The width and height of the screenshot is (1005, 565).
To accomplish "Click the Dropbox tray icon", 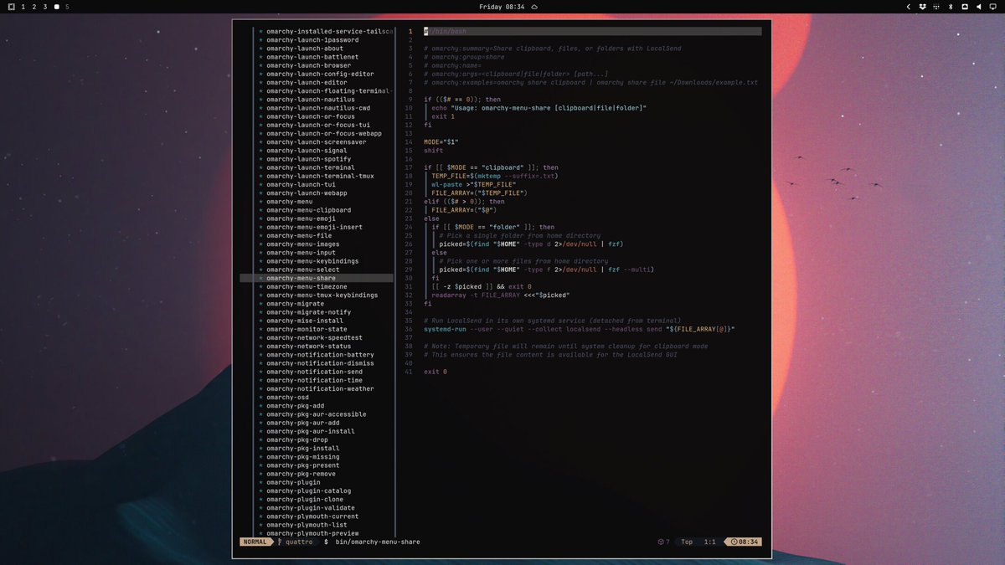I will click(922, 7).
